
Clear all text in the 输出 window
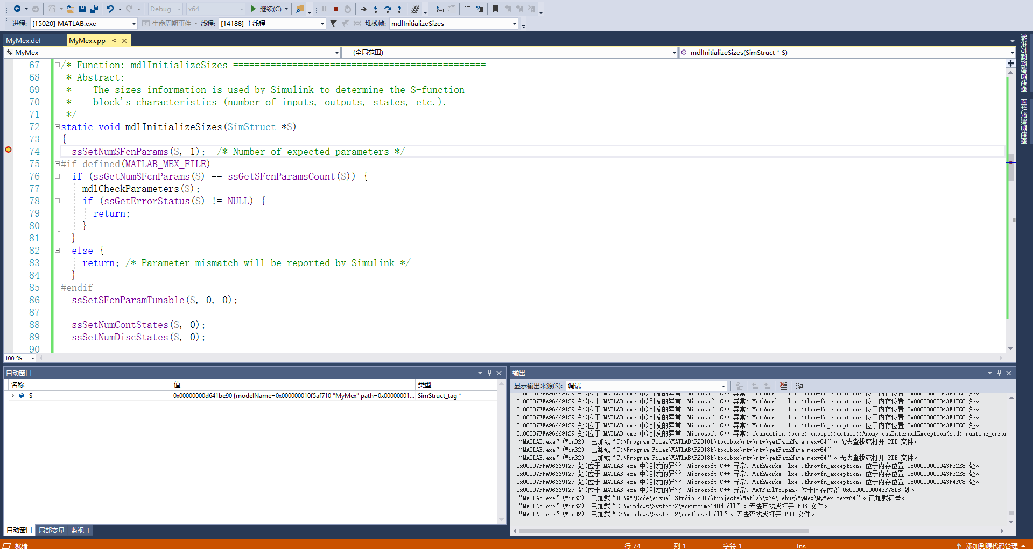[783, 386]
